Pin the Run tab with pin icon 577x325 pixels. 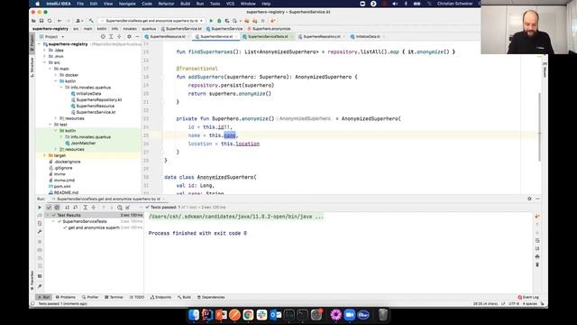(40, 286)
